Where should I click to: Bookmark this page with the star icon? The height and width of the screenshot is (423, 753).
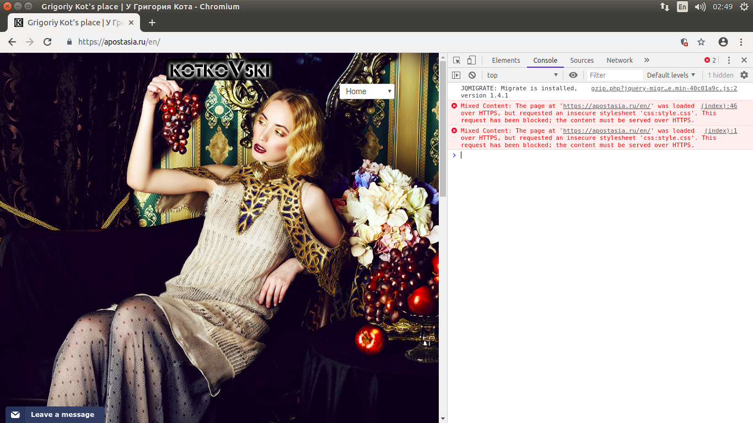pos(701,42)
